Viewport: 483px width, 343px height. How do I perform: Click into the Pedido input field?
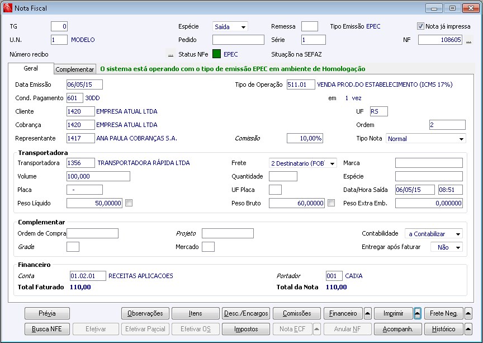[x=238, y=40]
